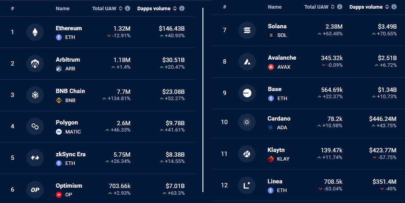Open the Base chain name link
Viewport: 405px width, 203px height.
[274, 89]
